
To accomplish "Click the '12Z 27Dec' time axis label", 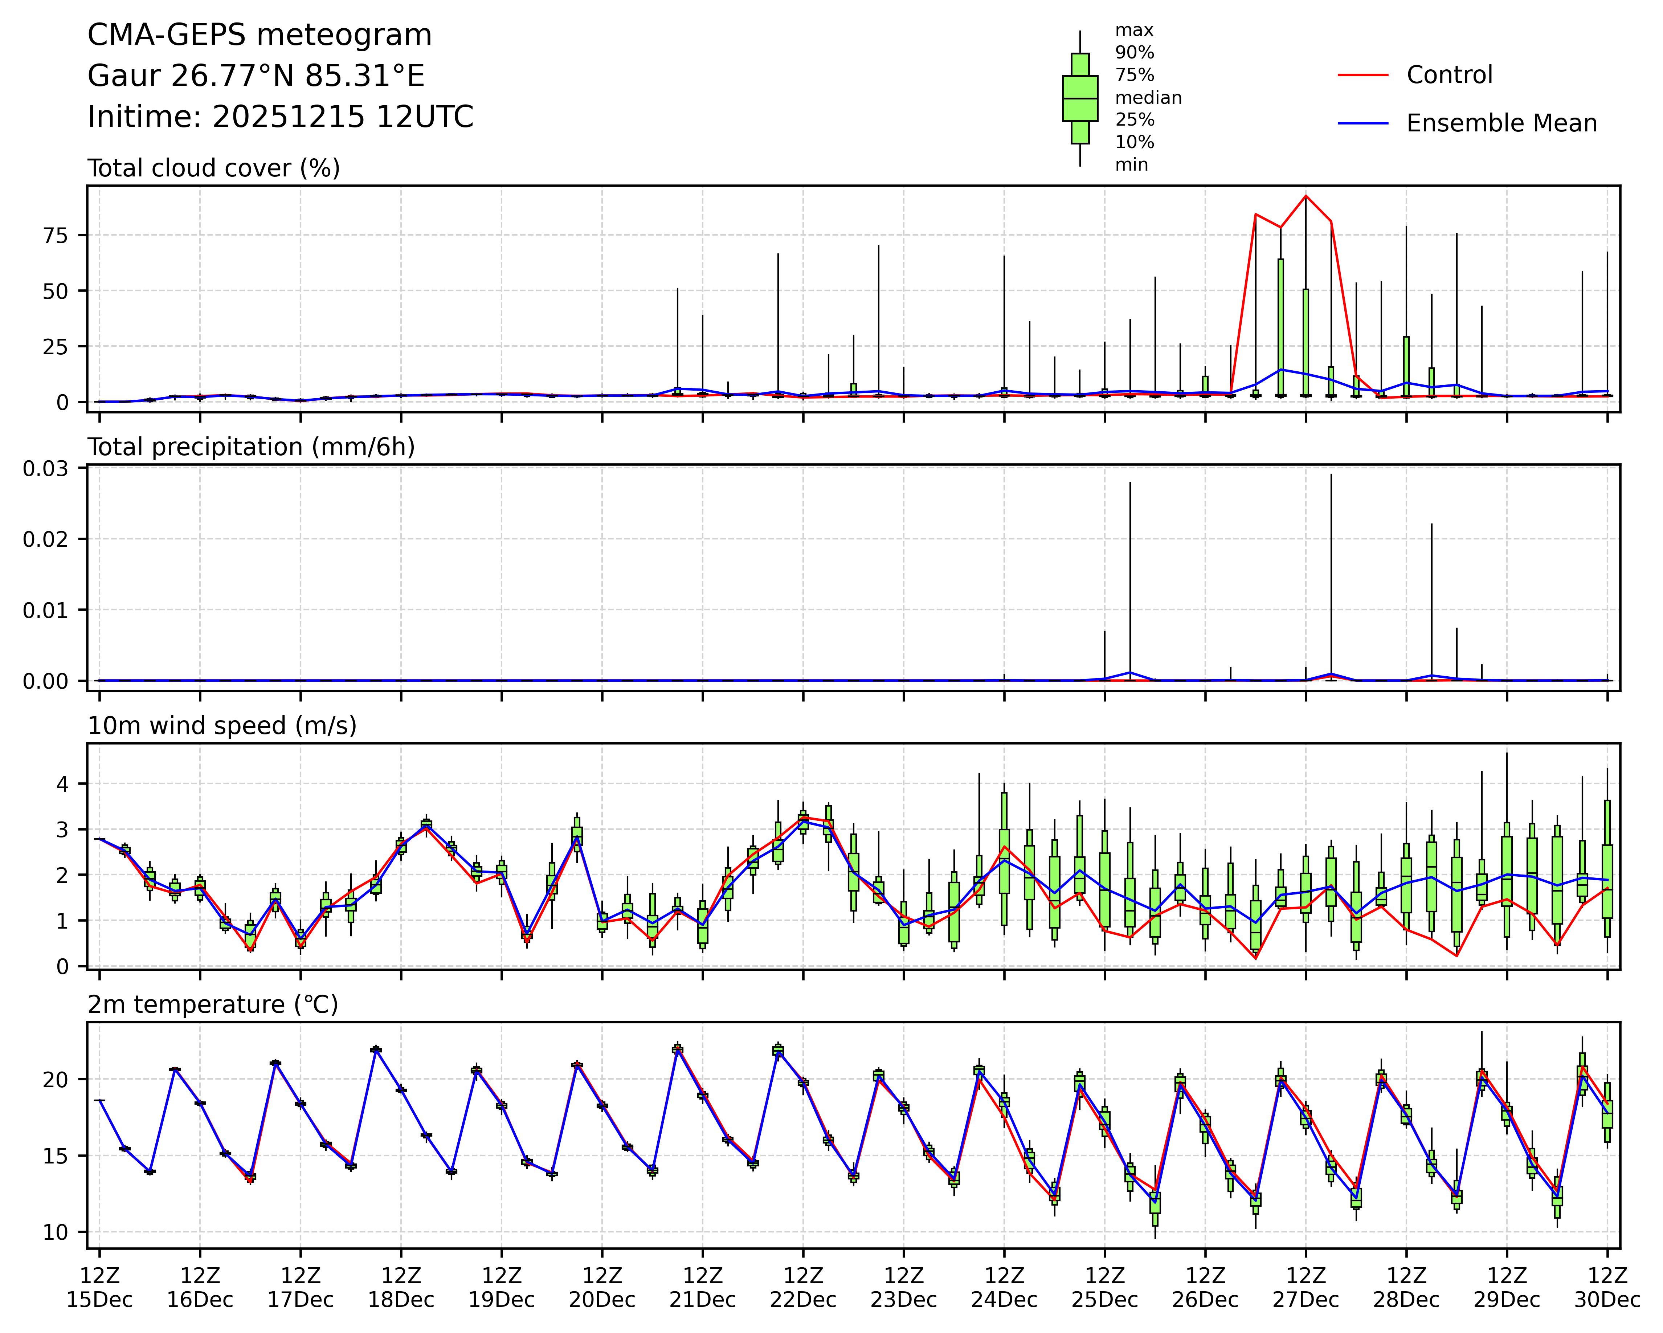I will [x=1305, y=1288].
